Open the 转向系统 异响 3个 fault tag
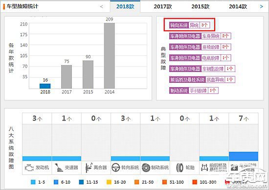Screen dimensions: 269x190 [189, 25]
